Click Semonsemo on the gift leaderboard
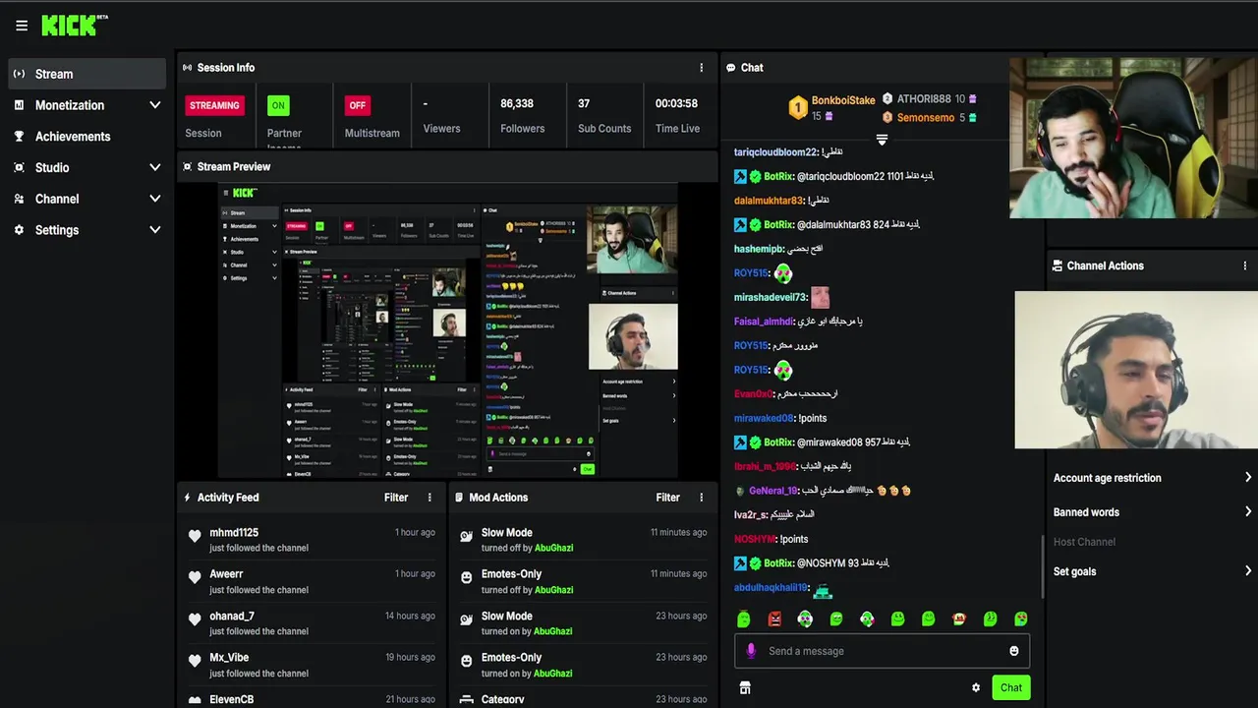The image size is (1258, 708). (926, 118)
